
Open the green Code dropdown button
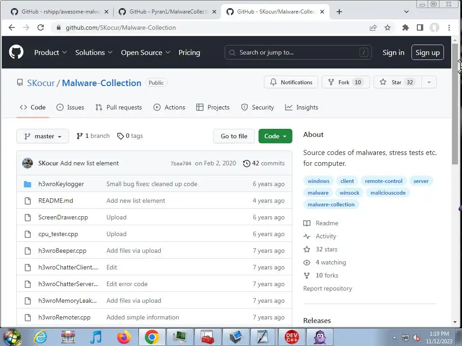pyautogui.click(x=275, y=136)
